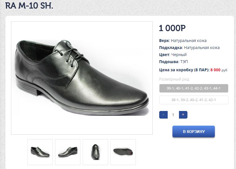Show the top-down shoe view thumbnail

coord(95,152)
